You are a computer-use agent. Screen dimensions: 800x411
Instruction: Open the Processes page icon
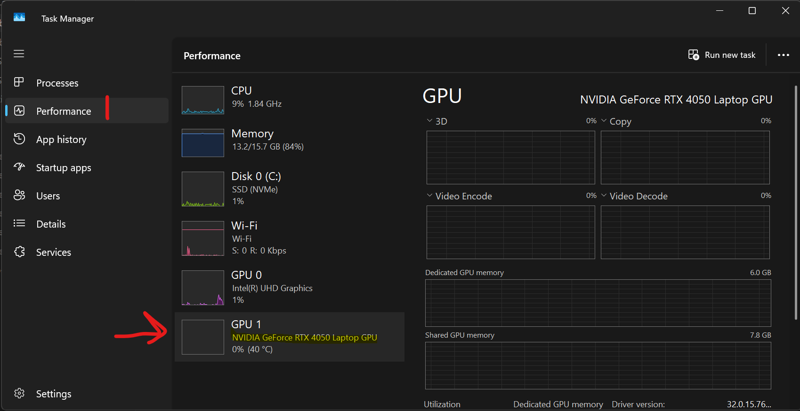coord(19,82)
